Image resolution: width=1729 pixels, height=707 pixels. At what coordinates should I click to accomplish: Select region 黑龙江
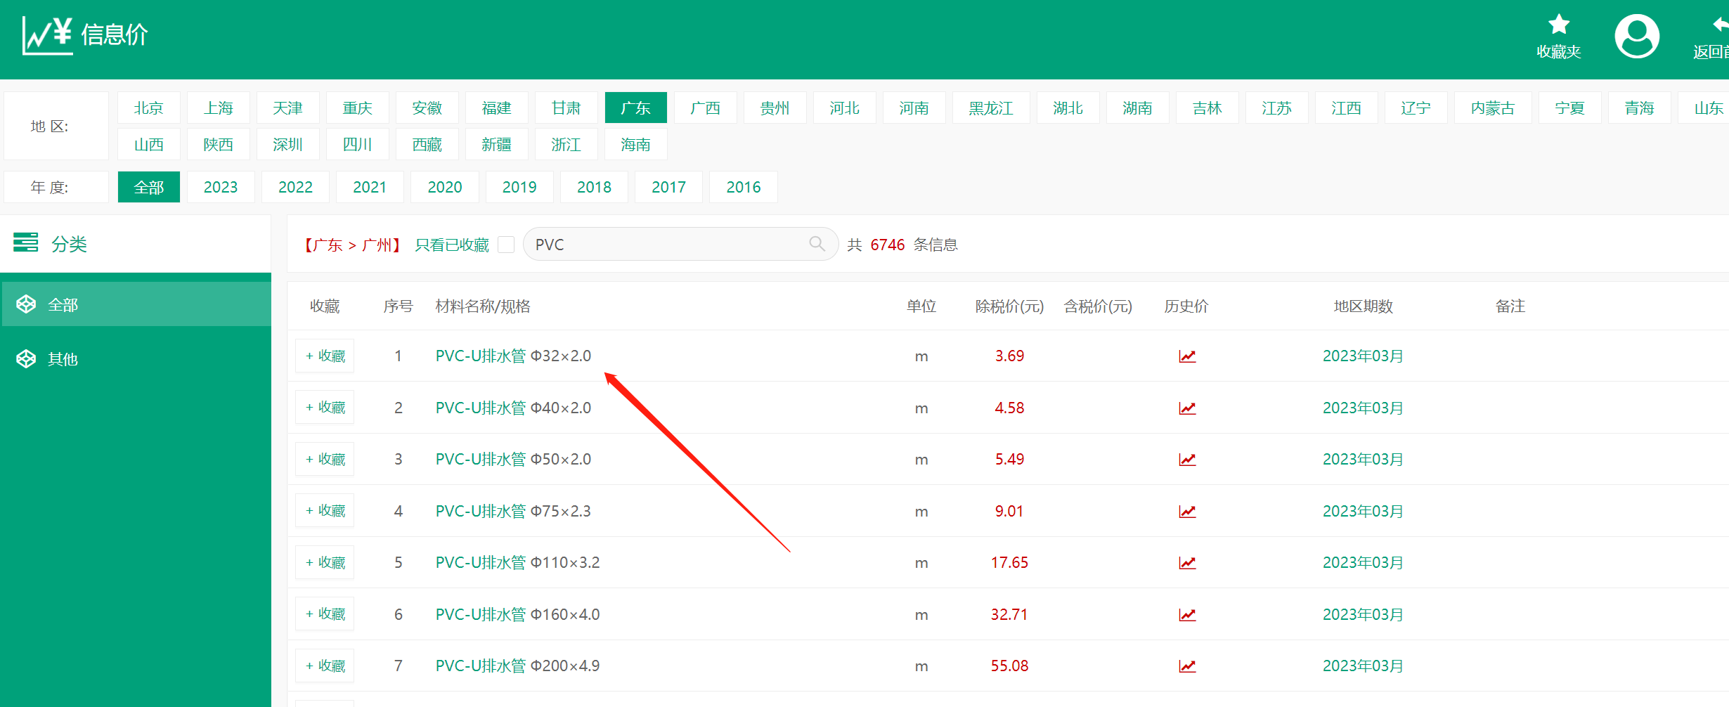coord(991,108)
